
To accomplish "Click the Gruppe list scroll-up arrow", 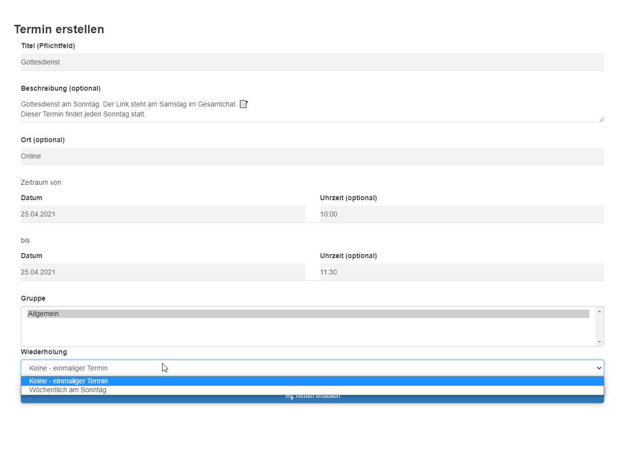I will pos(599,311).
